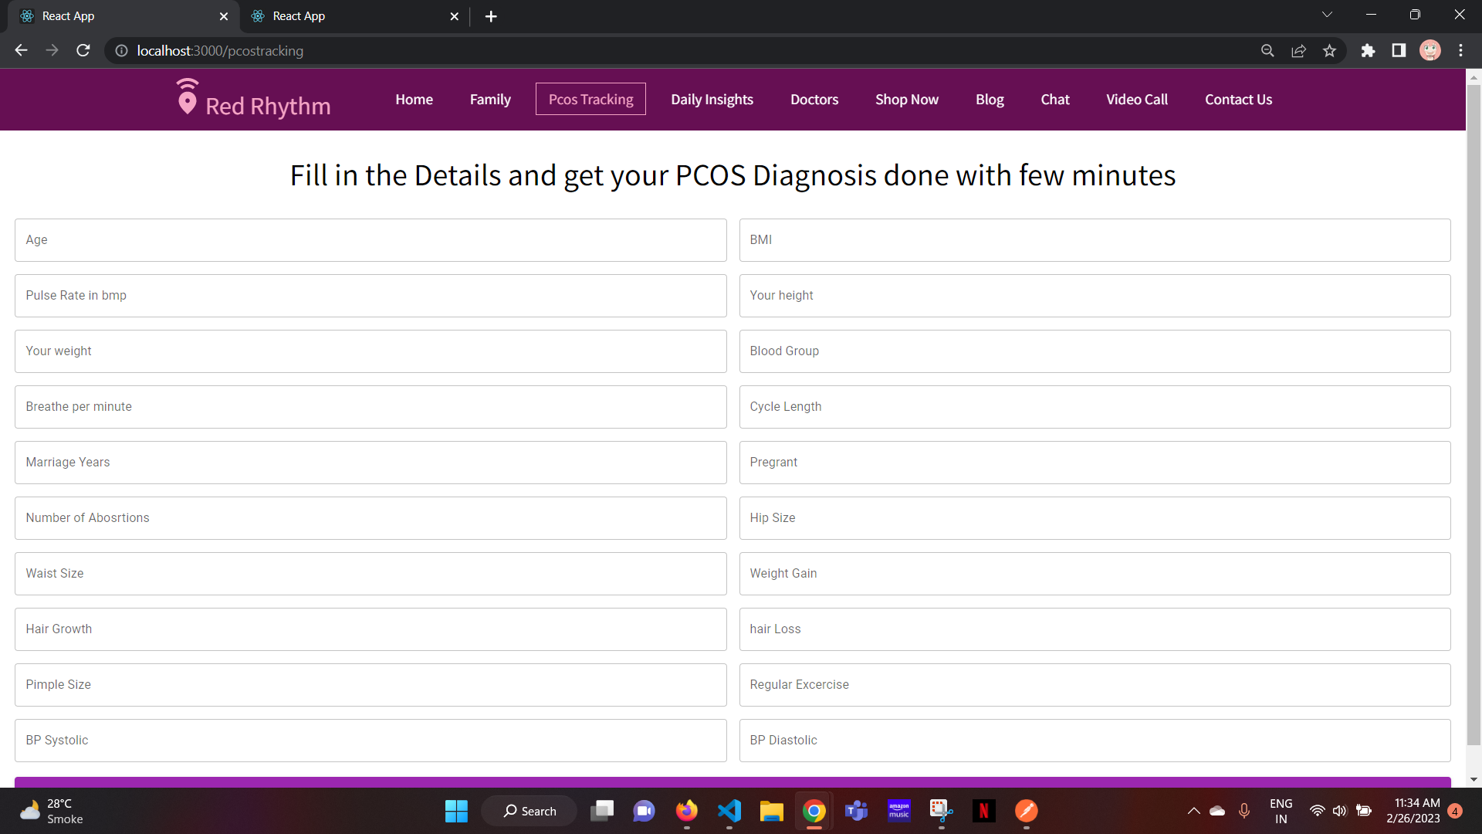The width and height of the screenshot is (1482, 834).
Task: Click the Age input field
Action: point(370,240)
